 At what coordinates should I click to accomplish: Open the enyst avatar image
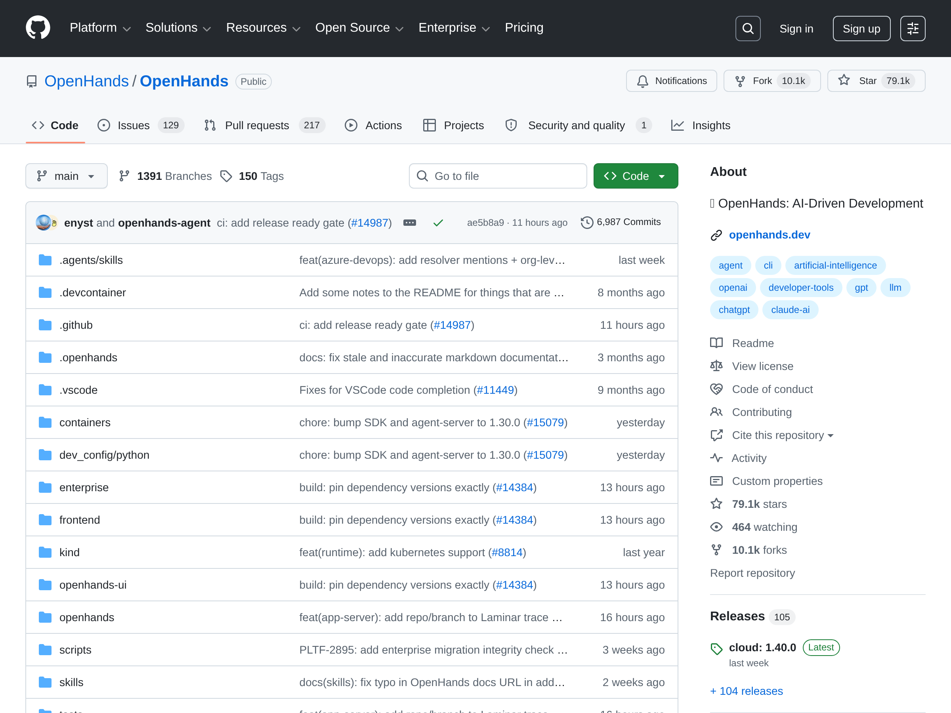tap(43, 222)
